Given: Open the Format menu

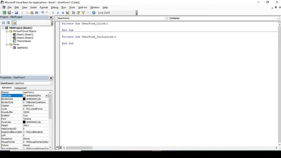Looking at the screenshot, I should tap(44, 7).
